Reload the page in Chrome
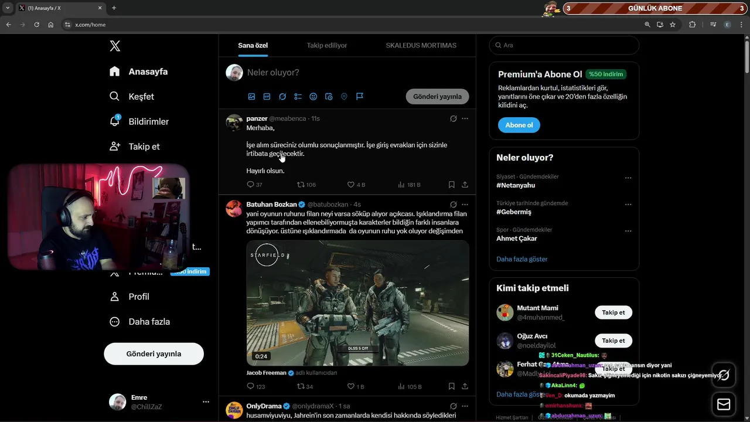 [x=36, y=25]
